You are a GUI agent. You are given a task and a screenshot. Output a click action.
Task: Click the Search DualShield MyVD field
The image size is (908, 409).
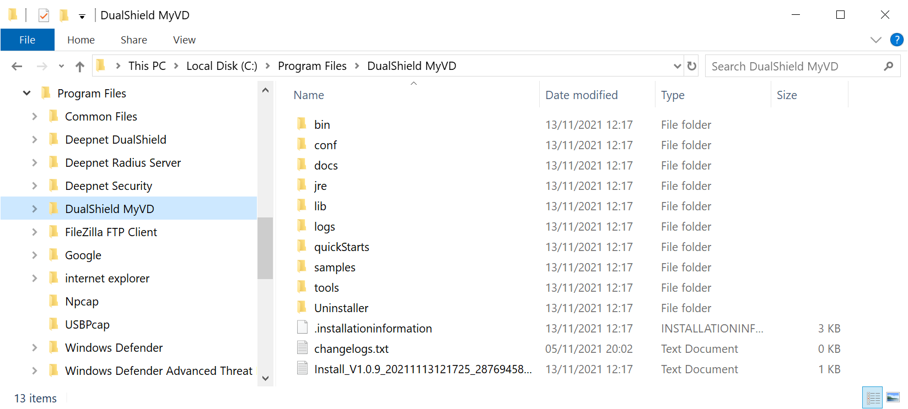(x=794, y=66)
